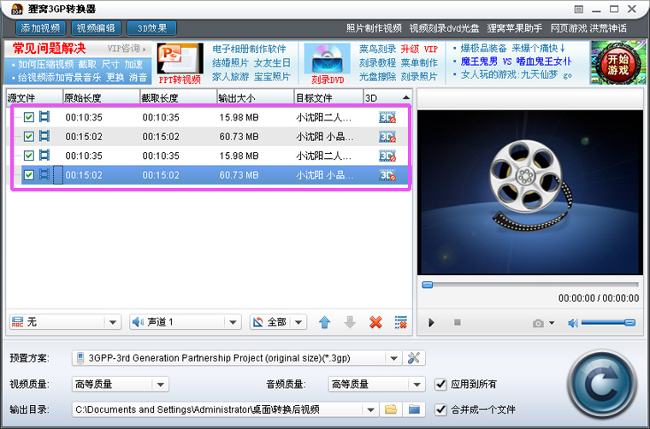Click the 视频编辑 button
This screenshot has width=650, height=429.
[96, 28]
